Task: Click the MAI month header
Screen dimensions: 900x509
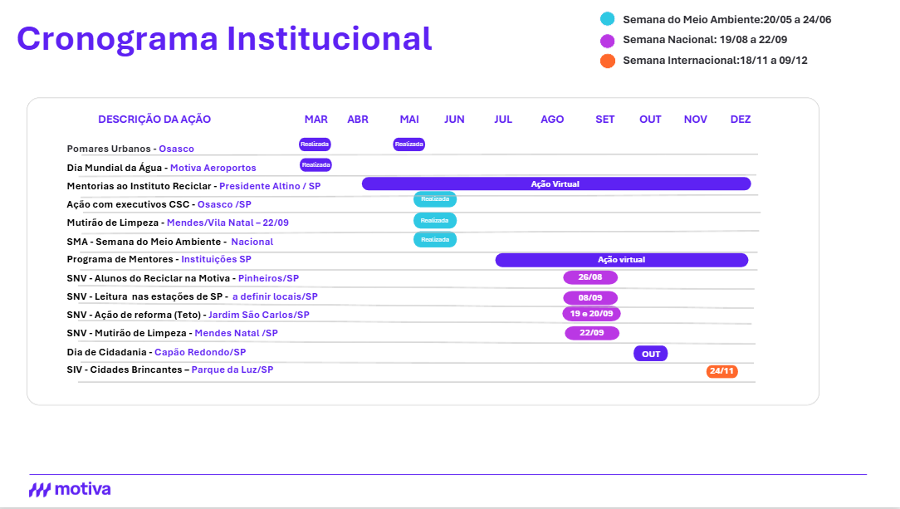Action: point(409,120)
